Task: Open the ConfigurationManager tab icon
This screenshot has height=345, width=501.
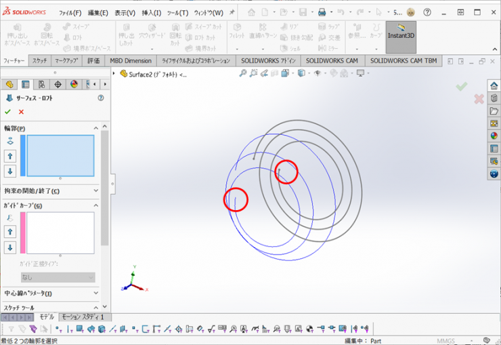Action: coord(41,85)
